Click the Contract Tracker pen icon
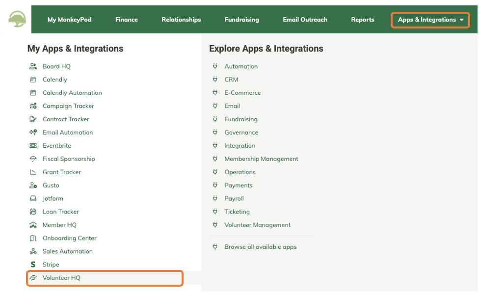Image resolution: width=479 pixels, height=294 pixels. click(x=33, y=119)
